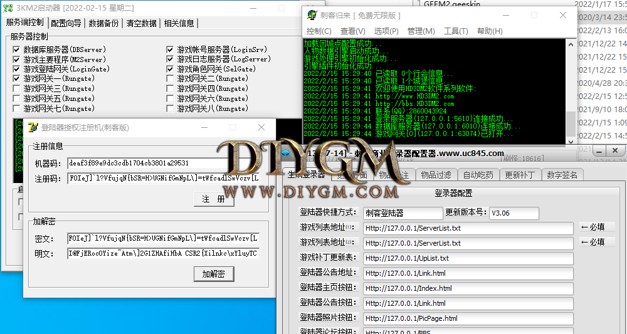Enable 游戏网关三(Rungate)
This screenshot has height=334, width=627.
(16, 89)
